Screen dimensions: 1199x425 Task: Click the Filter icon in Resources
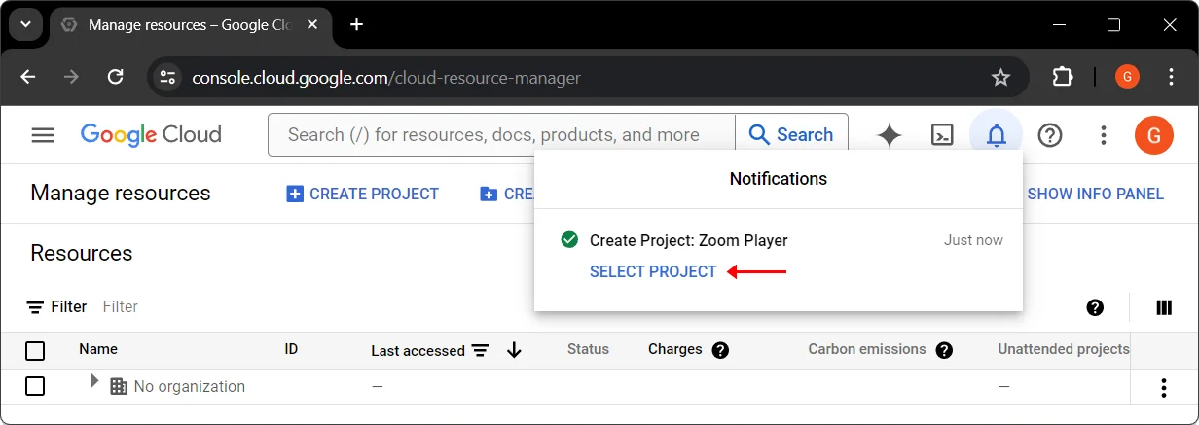tap(35, 307)
